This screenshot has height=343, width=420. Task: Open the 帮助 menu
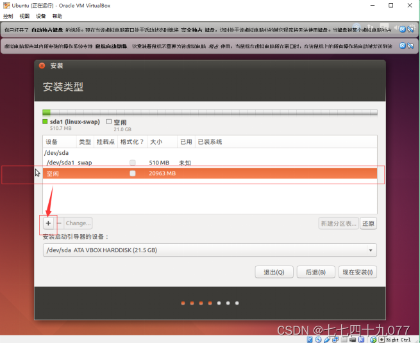(57, 16)
